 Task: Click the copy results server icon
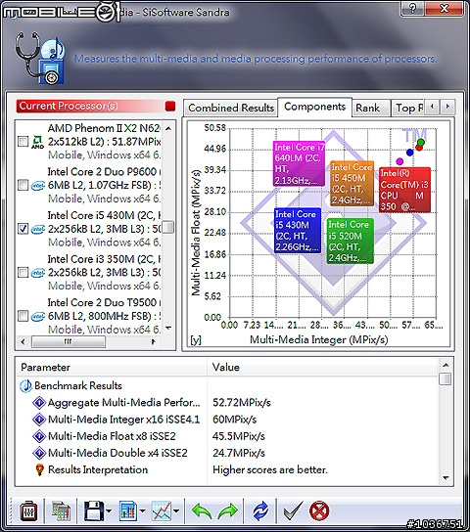(x=61, y=510)
